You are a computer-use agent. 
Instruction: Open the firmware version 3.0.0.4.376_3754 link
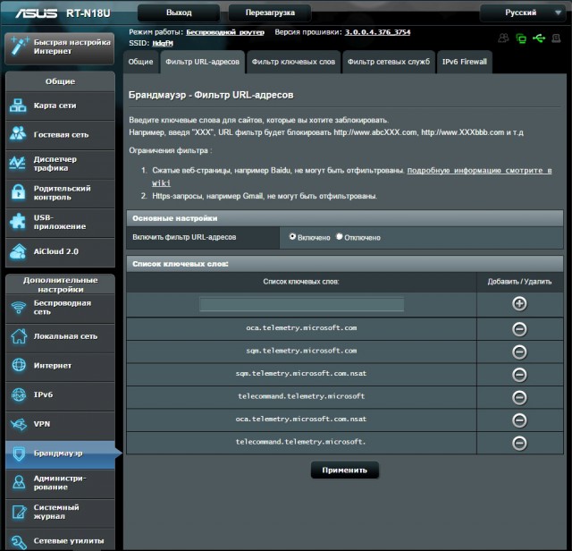tap(377, 32)
